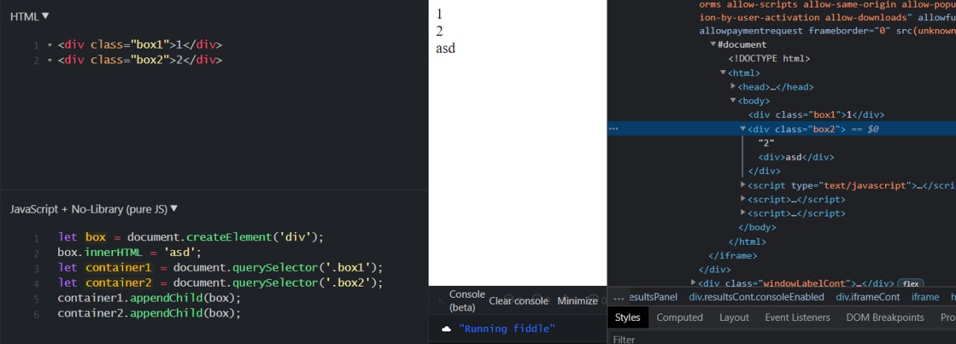Focus the Styles Filter input field
This screenshot has height=344, width=956.
point(781,339)
